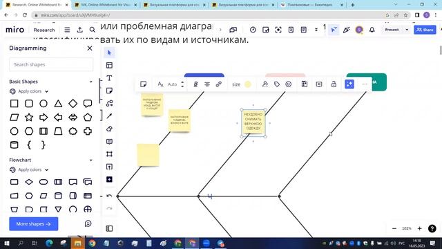Reload the browser page

pyautogui.click(x=25, y=15)
